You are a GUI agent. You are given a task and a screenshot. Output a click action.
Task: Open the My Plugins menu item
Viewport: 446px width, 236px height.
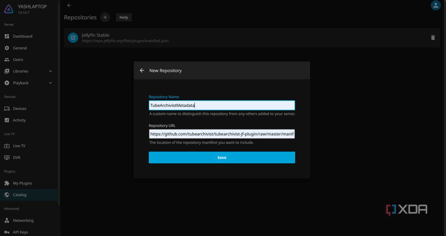pyautogui.click(x=29, y=183)
